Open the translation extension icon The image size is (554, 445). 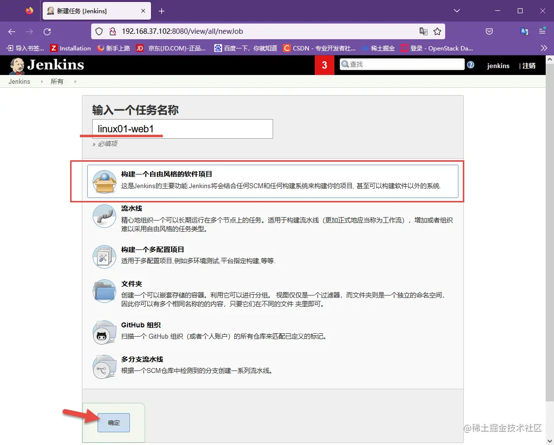point(525,31)
